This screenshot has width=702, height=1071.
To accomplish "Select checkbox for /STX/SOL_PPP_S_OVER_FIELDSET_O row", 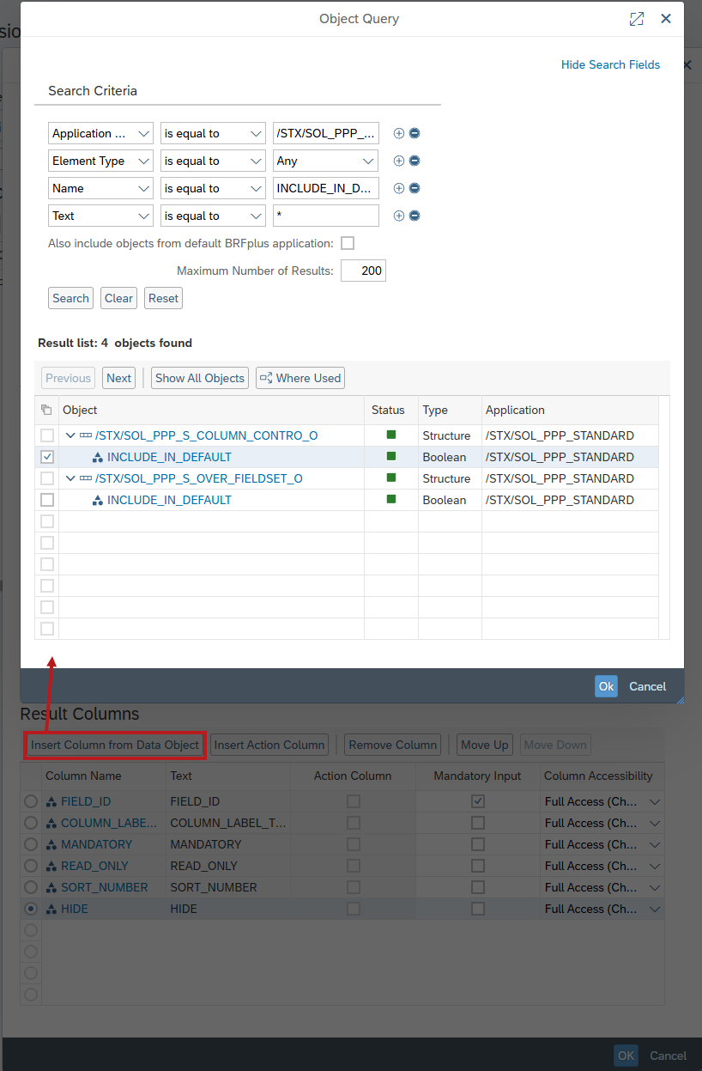I will [x=47, y=478].
